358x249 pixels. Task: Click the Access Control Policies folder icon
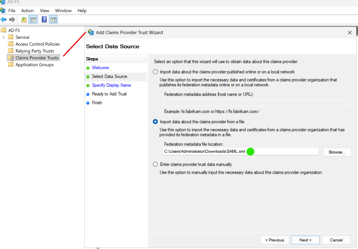coord(11,44)
